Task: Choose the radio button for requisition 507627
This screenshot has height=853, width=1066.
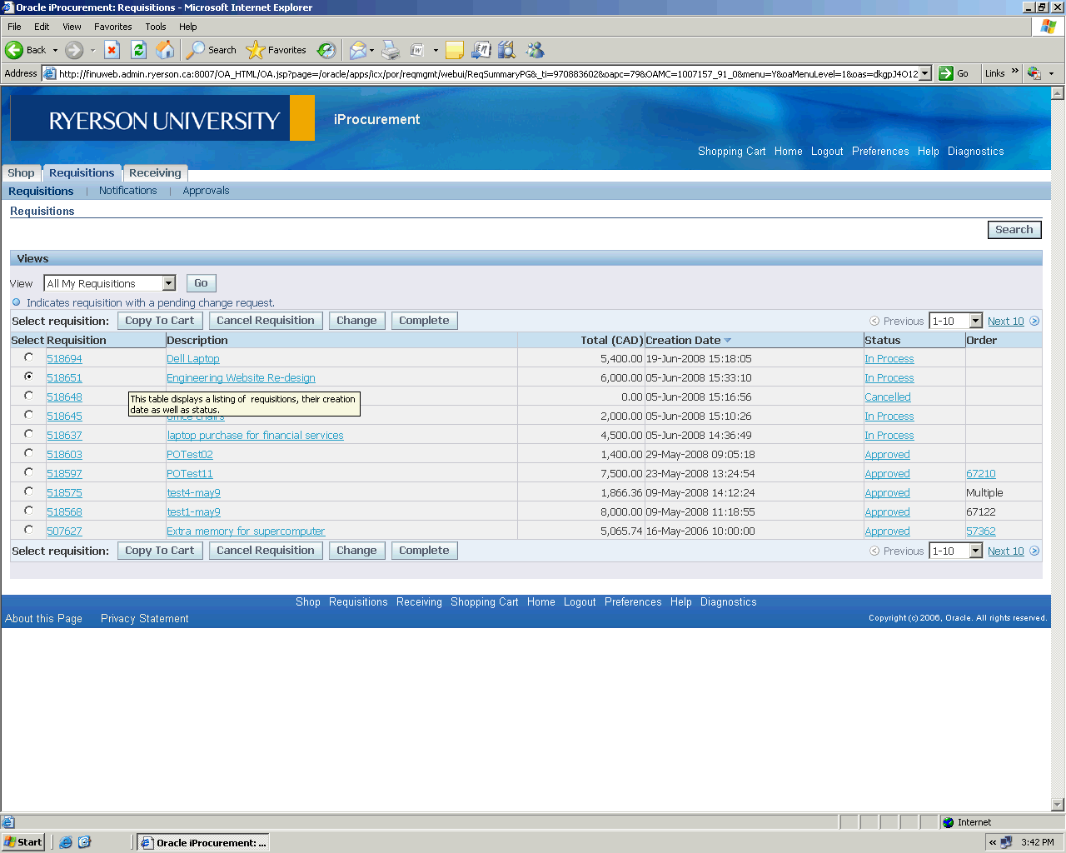Action: 29,530
